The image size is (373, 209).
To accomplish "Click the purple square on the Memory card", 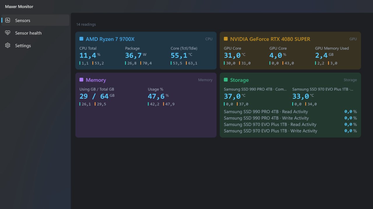I will (x=81, y=80).
